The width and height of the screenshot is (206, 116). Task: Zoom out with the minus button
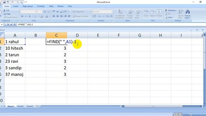191,114
